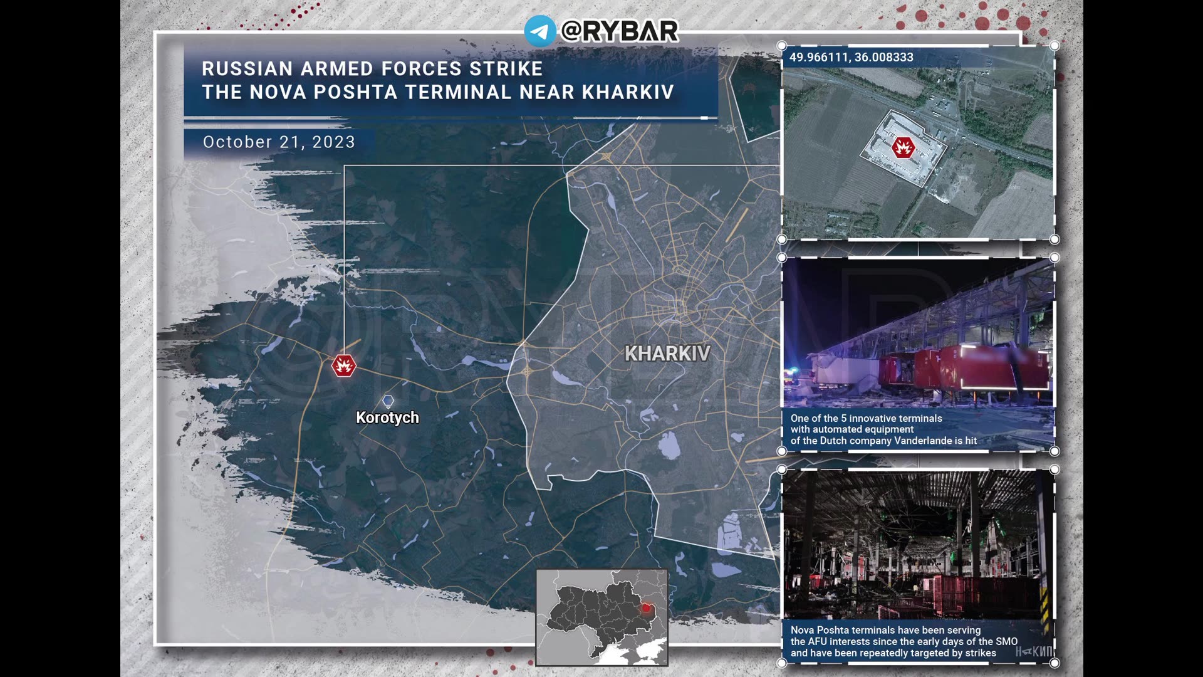This screenshot has width=1203, height=677.
Task: Toggle the October 21, 2023 date banner
Action: tap(279, 142)
